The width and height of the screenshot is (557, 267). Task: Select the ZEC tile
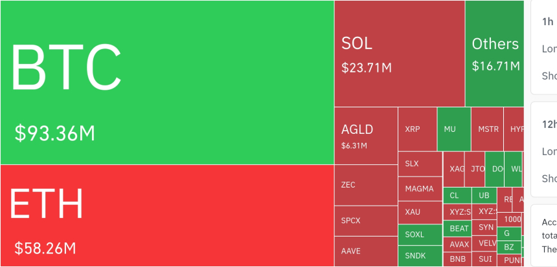(x=366, y=185)
